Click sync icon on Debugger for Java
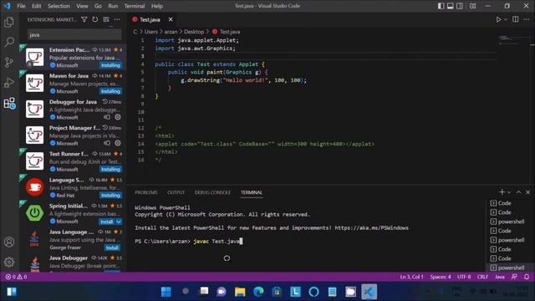The height and width of the screenshot is (301, 535). point(107,117)
